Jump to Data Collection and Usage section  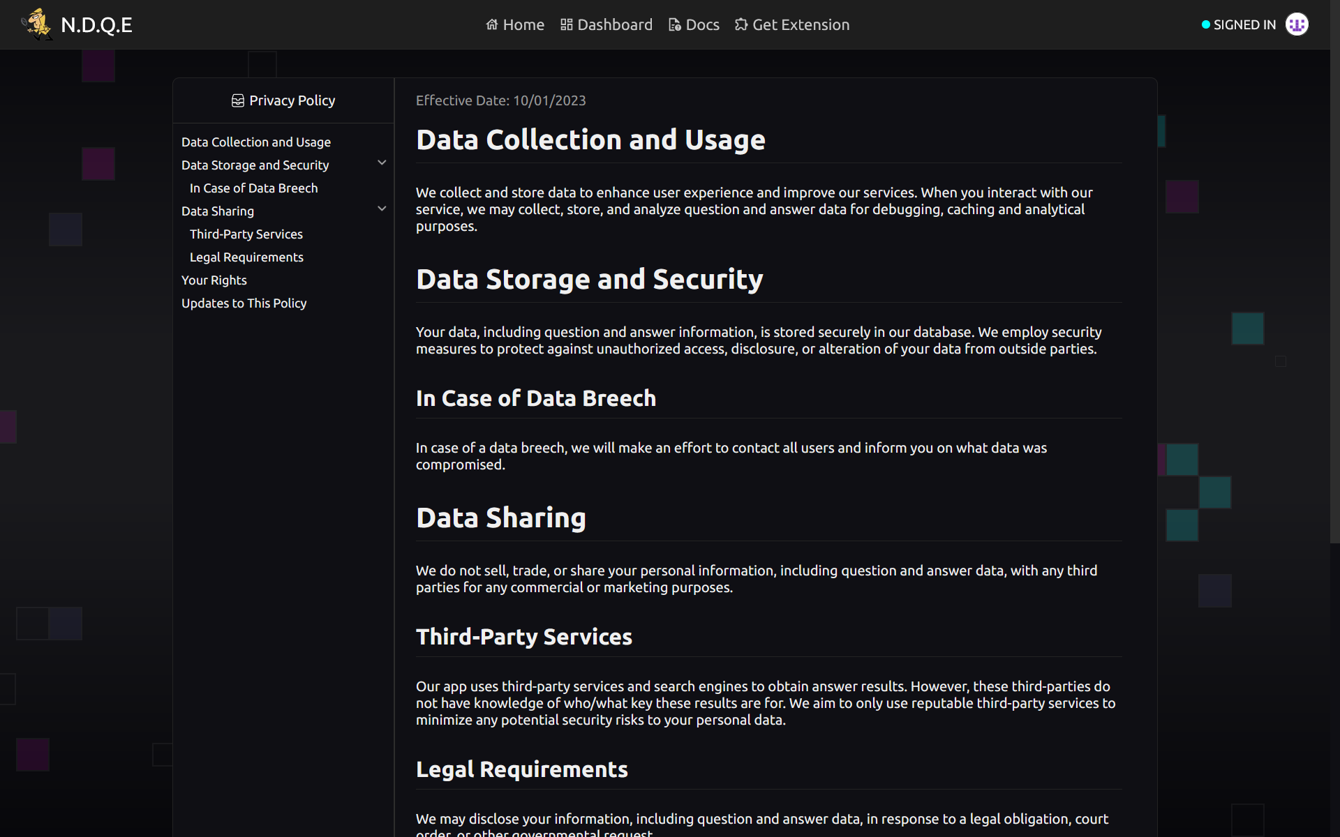255,142
